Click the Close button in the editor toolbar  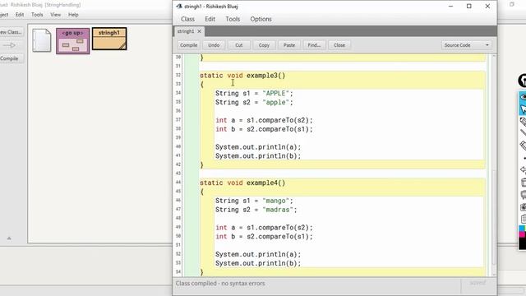pos(339,45)
